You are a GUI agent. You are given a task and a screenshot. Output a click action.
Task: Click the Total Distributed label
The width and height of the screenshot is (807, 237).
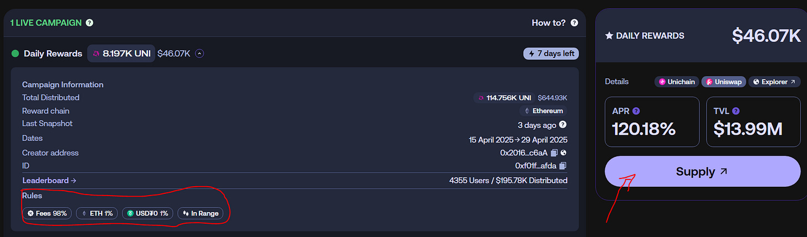click(50, 98)
